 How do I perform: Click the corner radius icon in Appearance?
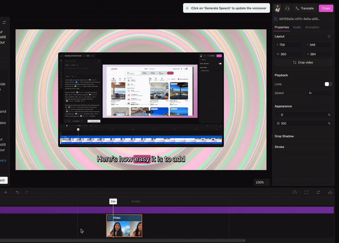[x=278, y=115]
